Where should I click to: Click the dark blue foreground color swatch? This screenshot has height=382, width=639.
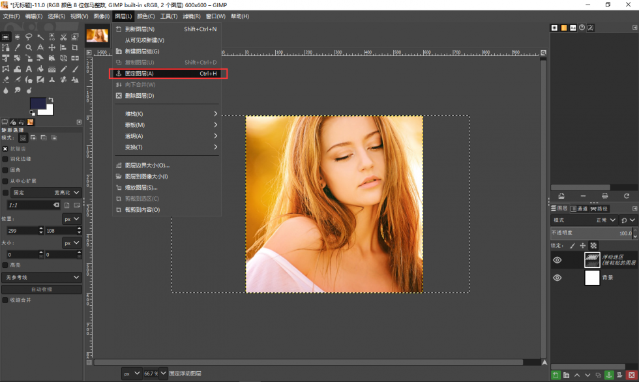(37, 102)
